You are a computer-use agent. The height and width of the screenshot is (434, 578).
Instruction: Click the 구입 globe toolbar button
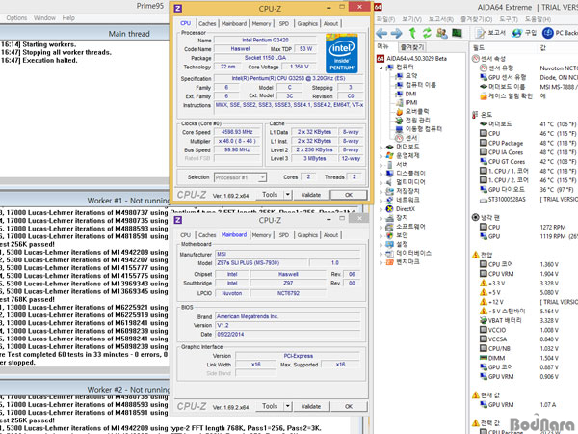[525, 33]
